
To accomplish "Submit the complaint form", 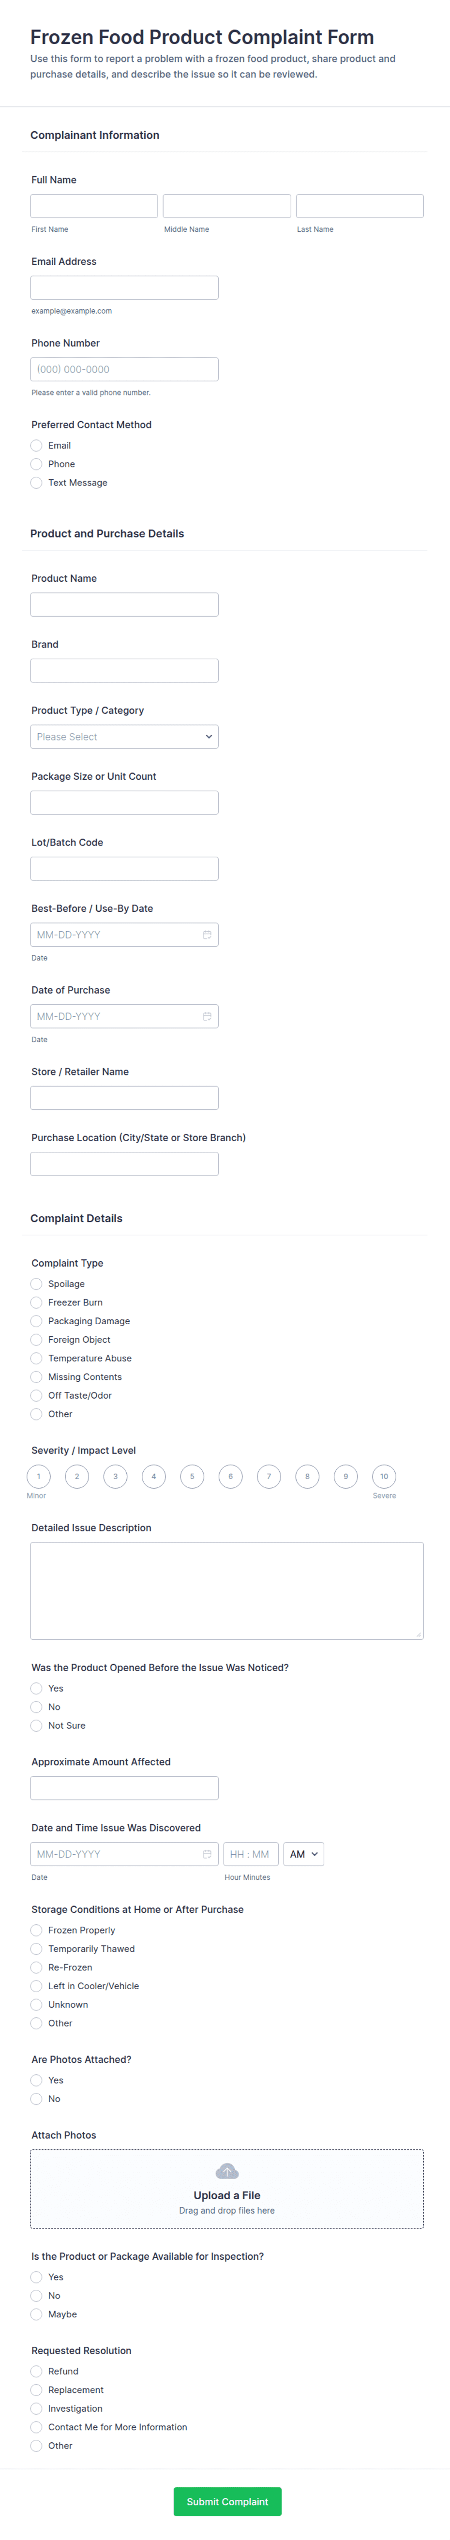I will (x=227, y=2502).
